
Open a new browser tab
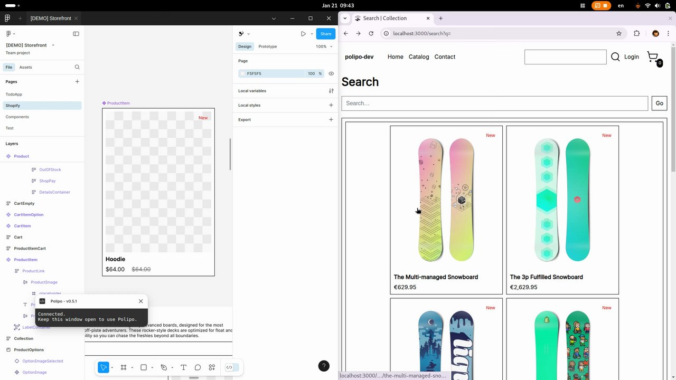pos(440,18)
